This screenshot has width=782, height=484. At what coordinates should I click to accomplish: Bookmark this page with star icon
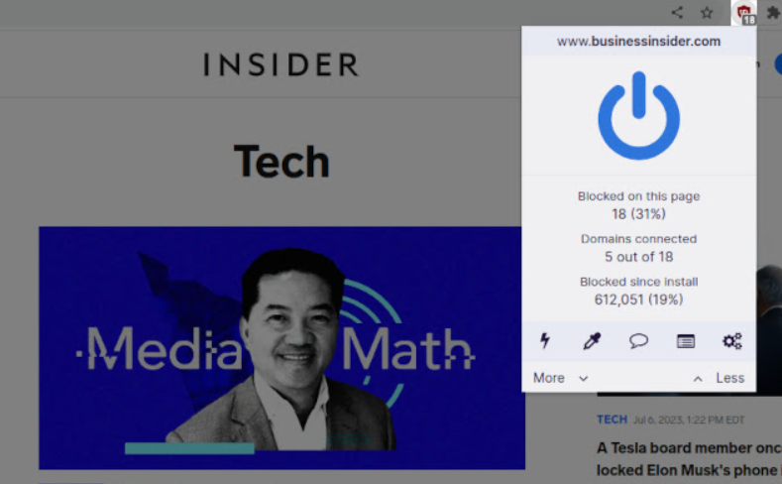coord(707,13)
